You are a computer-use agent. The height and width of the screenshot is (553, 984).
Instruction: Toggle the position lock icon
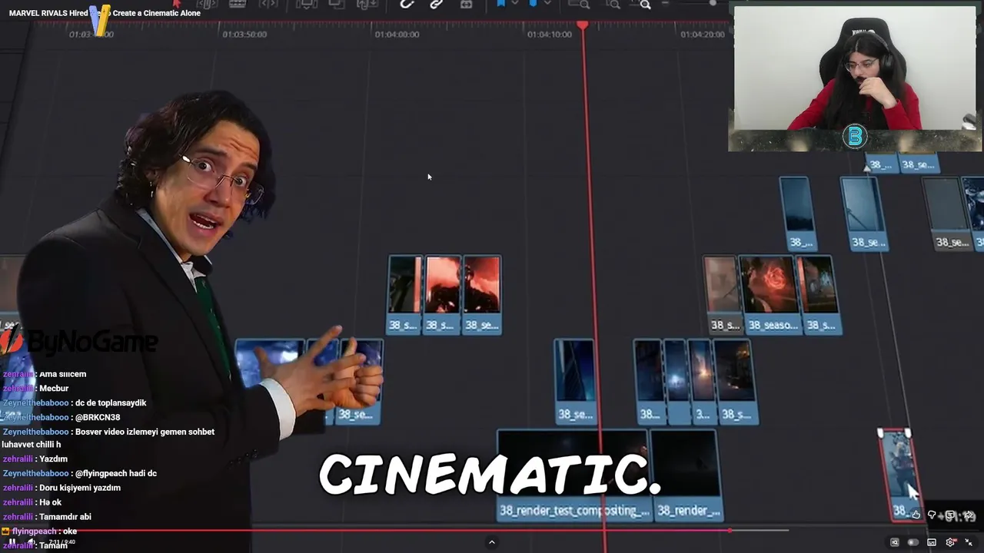[466, 4]
